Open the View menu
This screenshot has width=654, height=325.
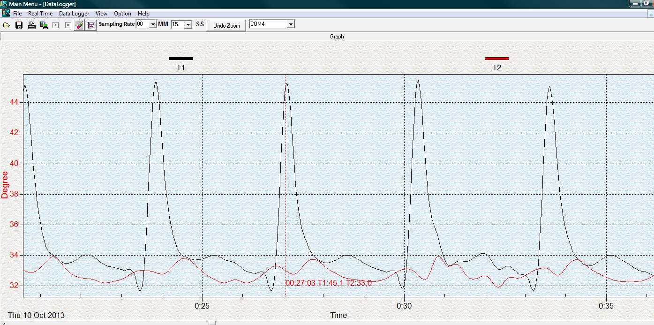click(101, 14)
